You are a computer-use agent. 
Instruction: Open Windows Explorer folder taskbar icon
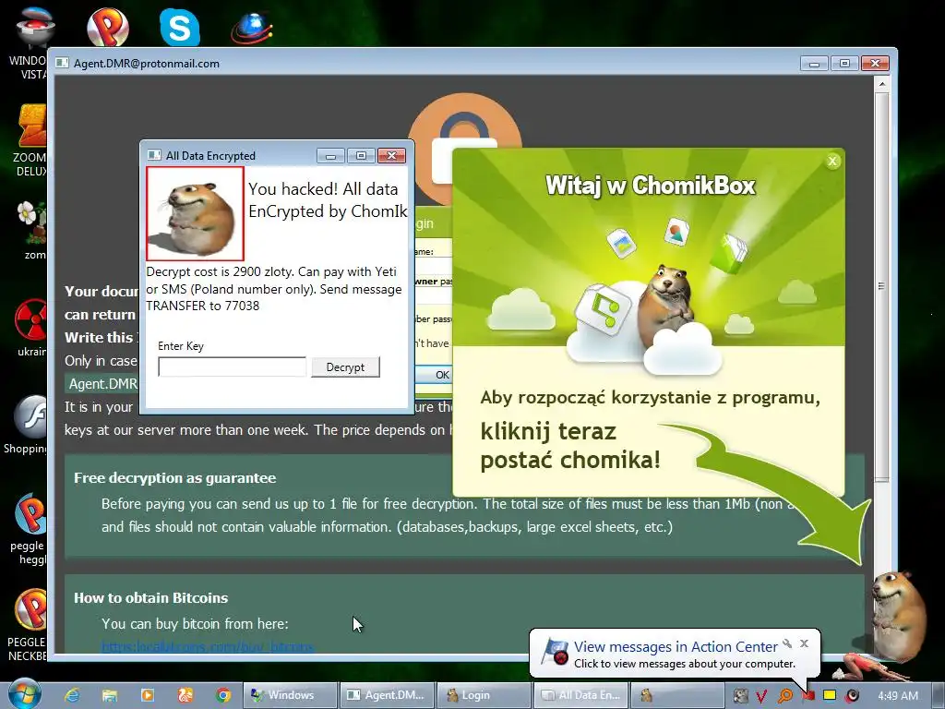click(x=110, y=695)
